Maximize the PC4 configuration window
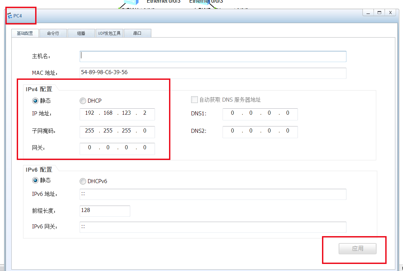This screenshot has height=271, width=403. tap(379, 12)
